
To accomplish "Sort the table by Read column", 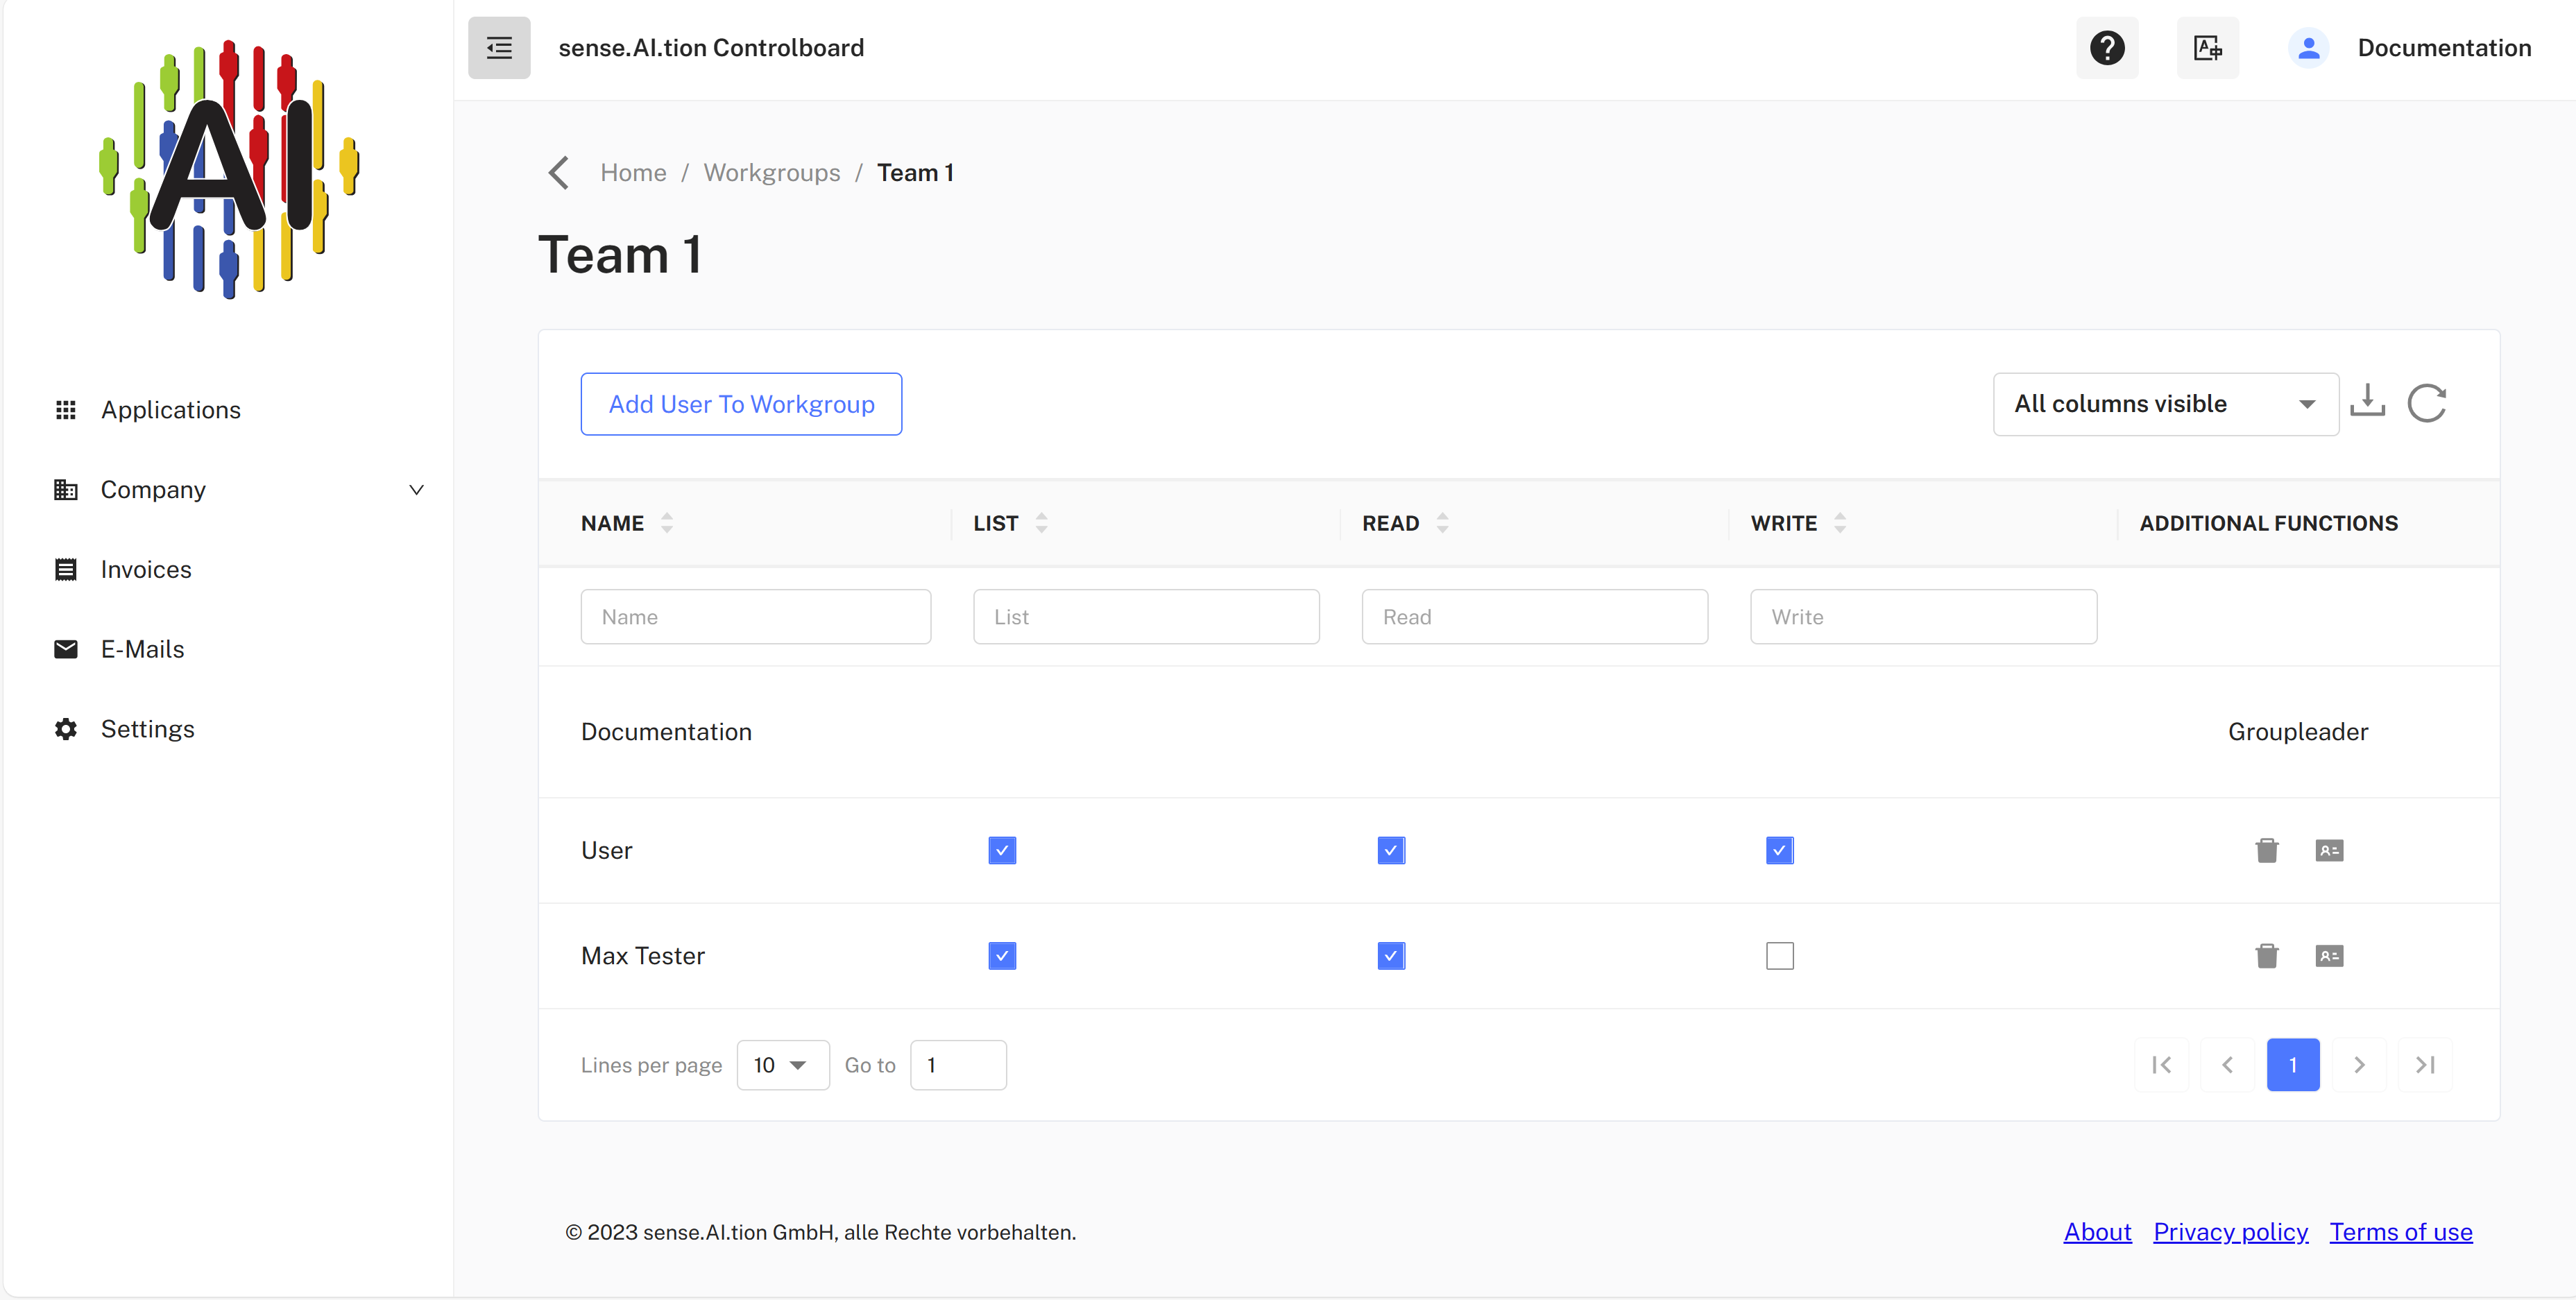I will point(1442,523).
